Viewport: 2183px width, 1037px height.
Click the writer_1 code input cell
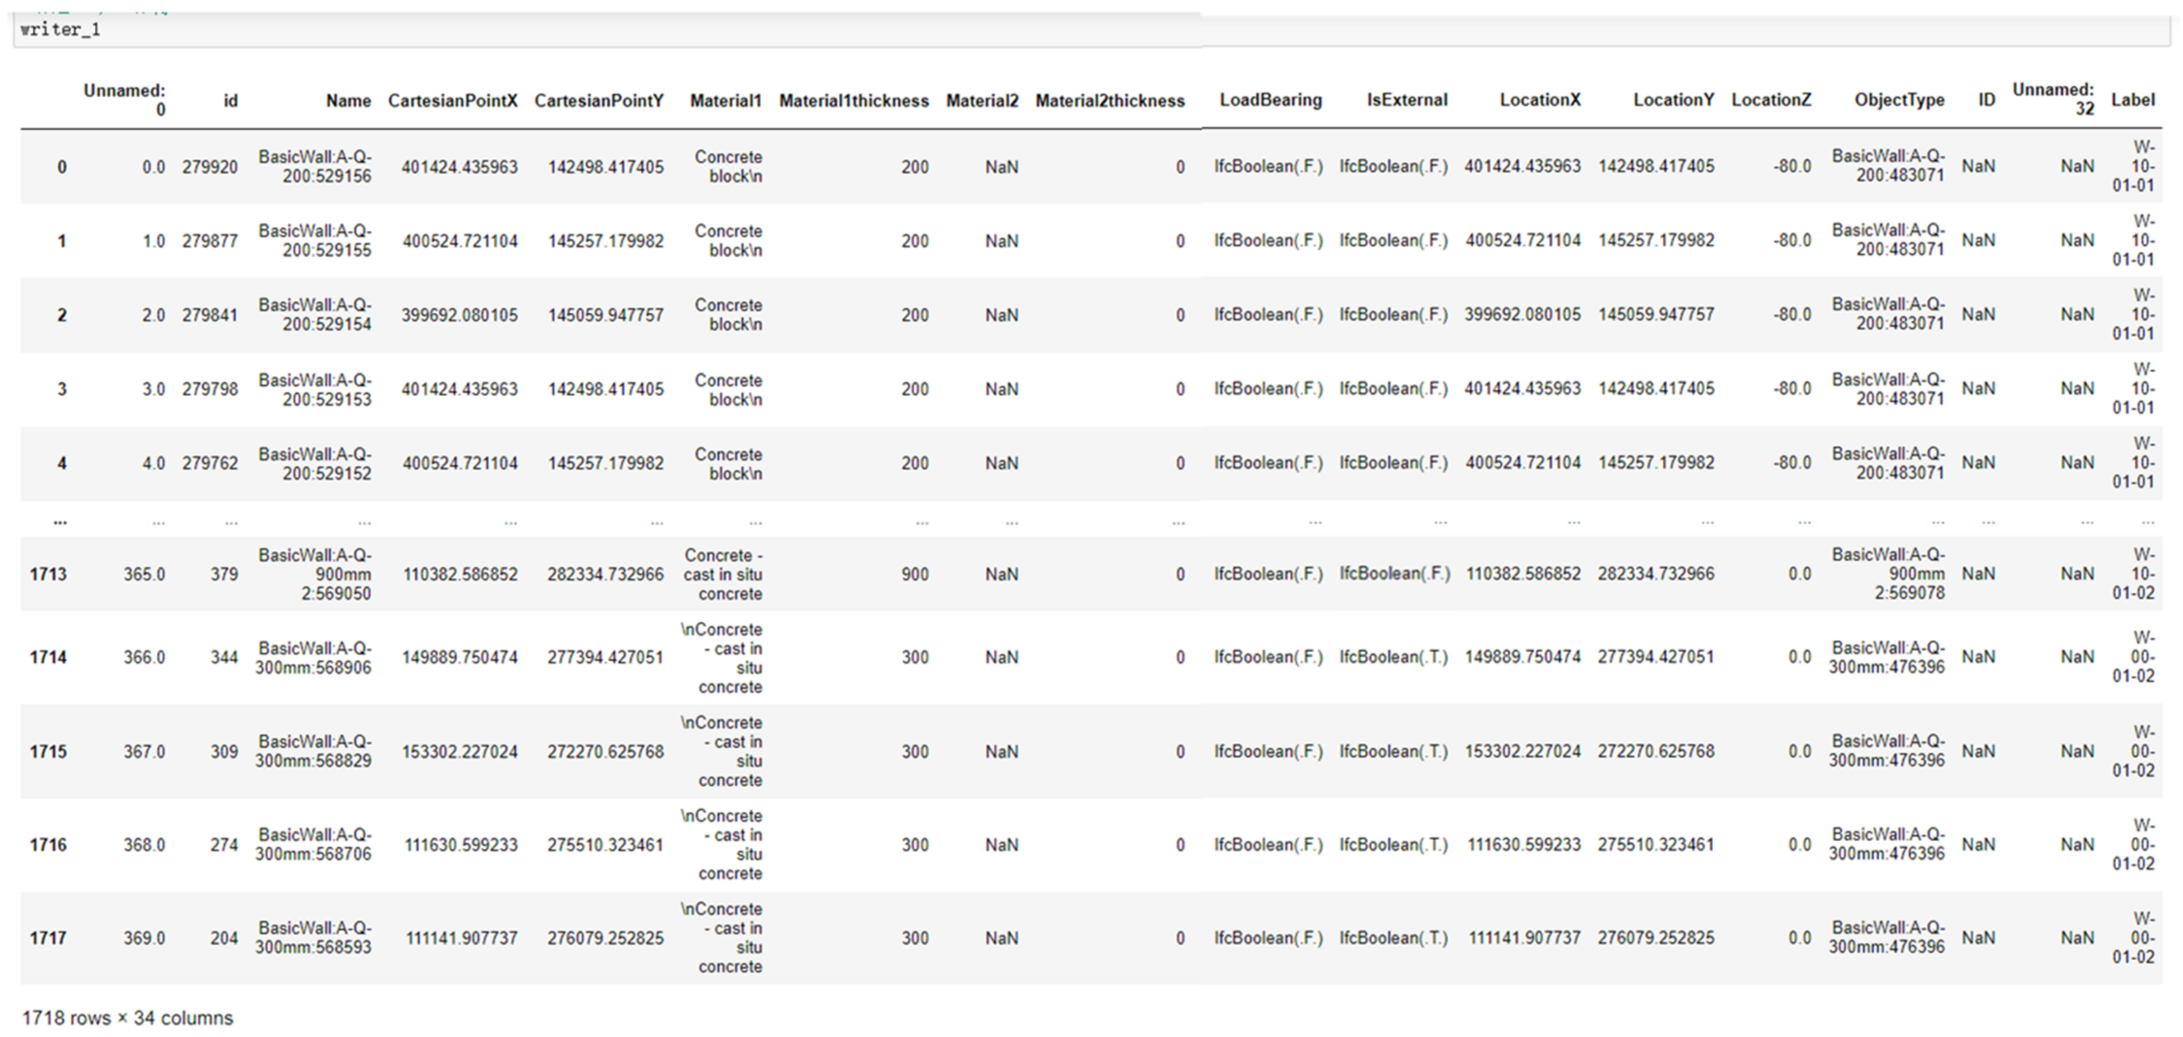pos(593,30)
